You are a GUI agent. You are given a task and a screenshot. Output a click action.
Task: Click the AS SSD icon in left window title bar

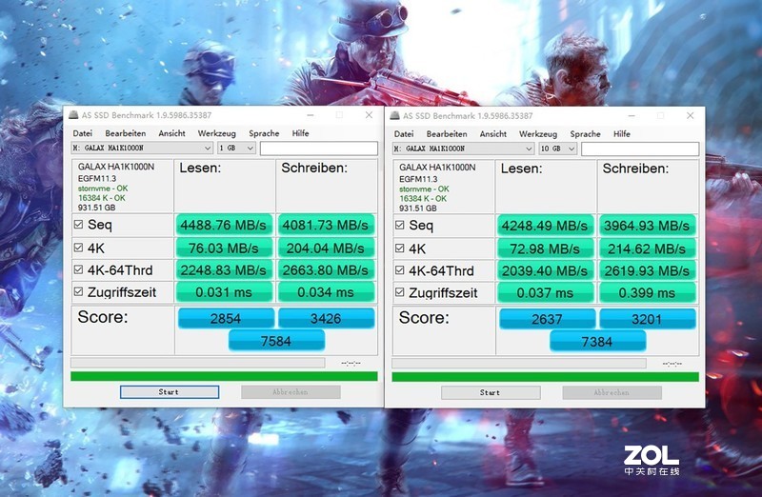click(x=73, y=115)
